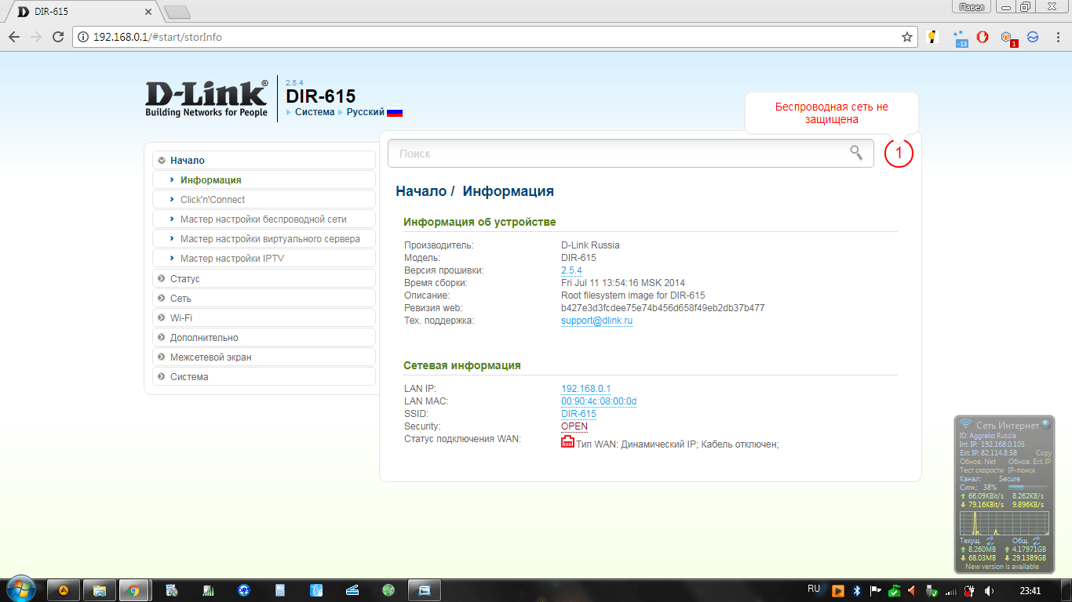Open Мастер настройки беспроводной сети
1072x602 pixels.
click(x=264, y=219)
